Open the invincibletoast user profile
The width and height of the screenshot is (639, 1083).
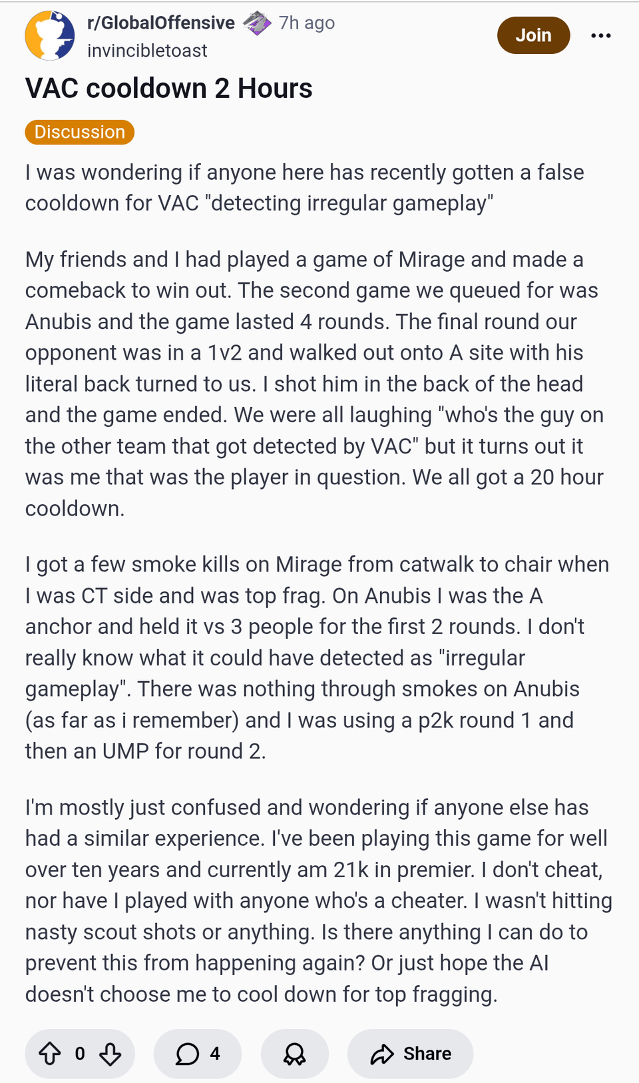(x=147, y=51)
